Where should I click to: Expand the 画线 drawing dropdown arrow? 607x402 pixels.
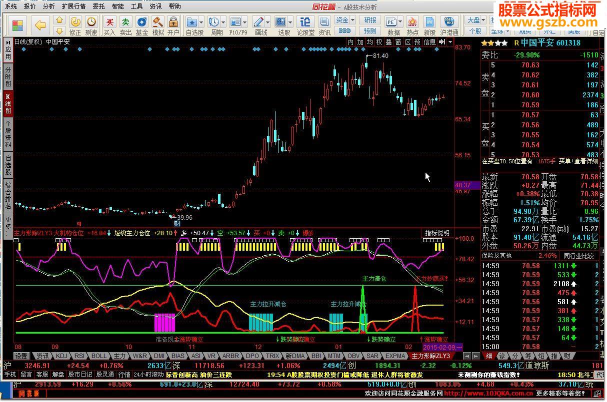pos(268,22)
